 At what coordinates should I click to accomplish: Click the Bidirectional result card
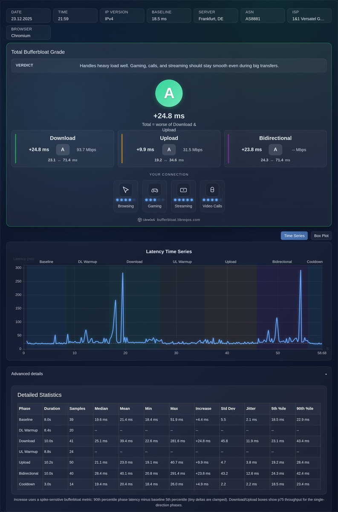(x=275, y=148)
